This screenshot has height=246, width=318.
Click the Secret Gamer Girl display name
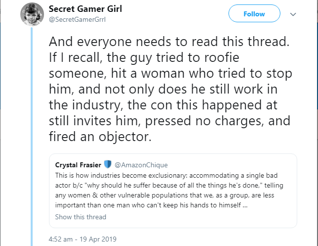[86, 9]
